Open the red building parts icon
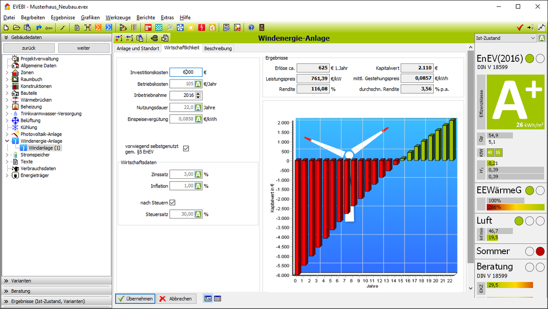The width and height of the screenshot is (548, 309). 148,27
